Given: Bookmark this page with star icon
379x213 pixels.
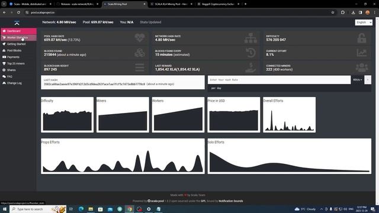Looking at the screenshot, I should (x=333, y=12).
